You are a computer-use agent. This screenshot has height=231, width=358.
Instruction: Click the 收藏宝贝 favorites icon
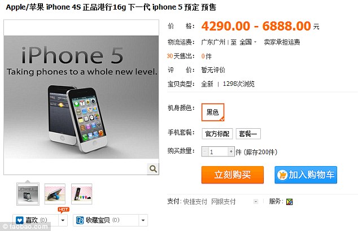pos(80,220)
